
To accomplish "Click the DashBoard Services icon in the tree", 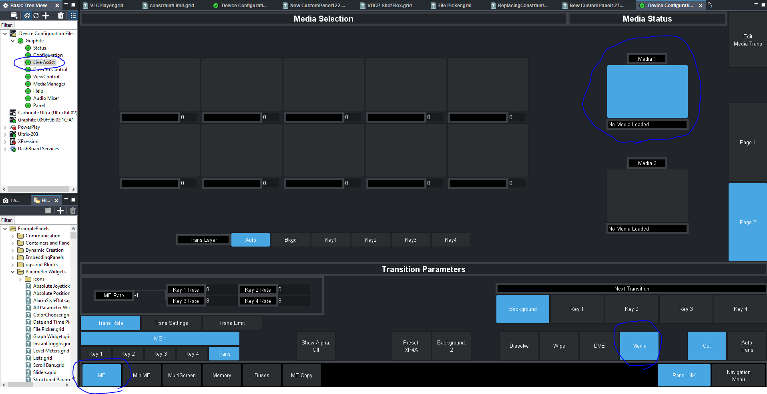I will (13, 149).
